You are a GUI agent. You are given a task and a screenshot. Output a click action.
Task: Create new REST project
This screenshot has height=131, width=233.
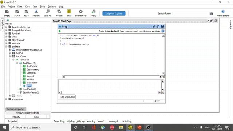coord(27,13)
